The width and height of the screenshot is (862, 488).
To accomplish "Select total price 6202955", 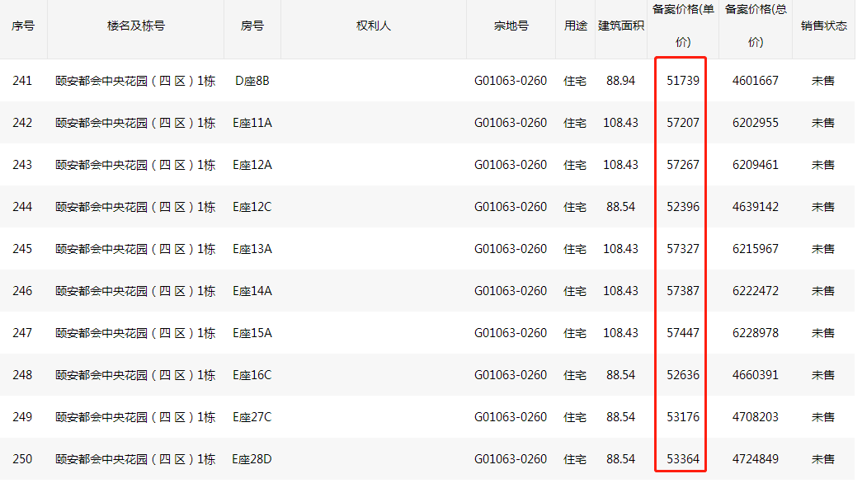I will tap(756, 123).
